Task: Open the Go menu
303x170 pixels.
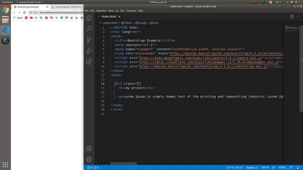Action: (x=117, y=11)
